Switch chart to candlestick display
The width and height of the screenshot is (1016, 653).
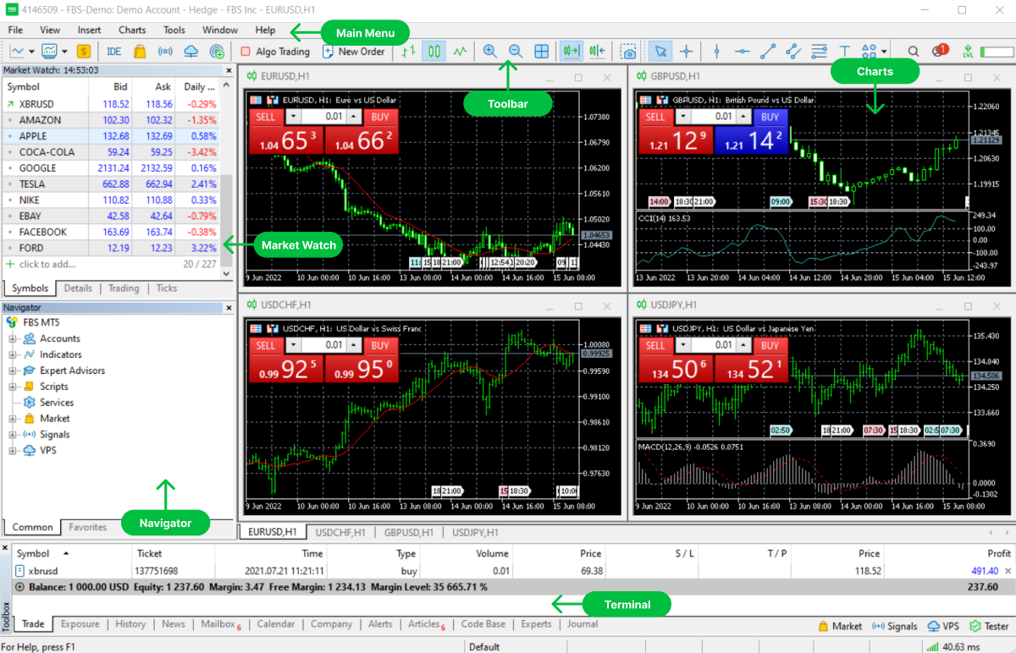434,52
